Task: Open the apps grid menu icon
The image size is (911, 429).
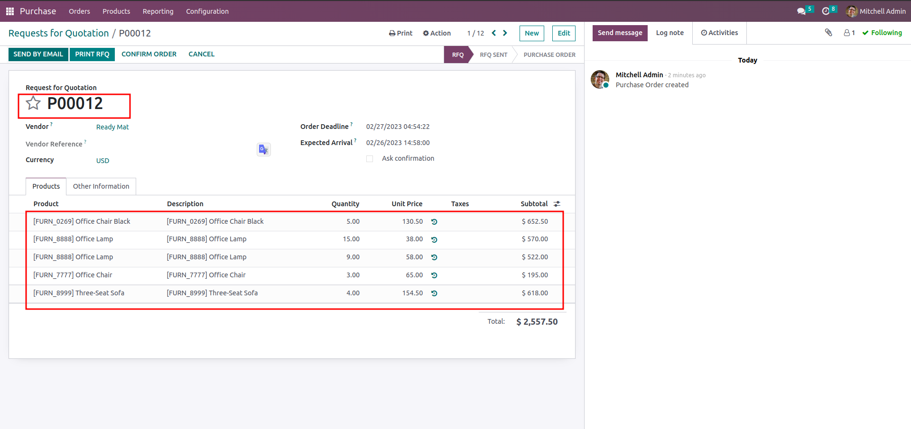Action: tap(10, 11)
